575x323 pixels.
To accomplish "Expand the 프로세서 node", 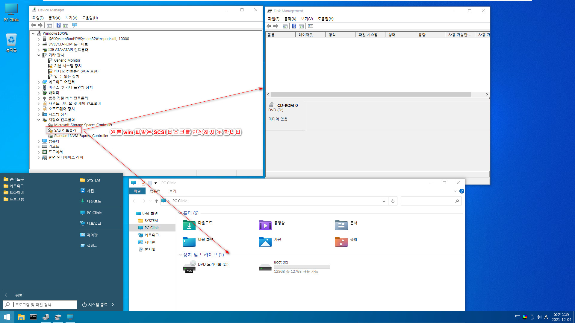I will (x=39, y=152).
